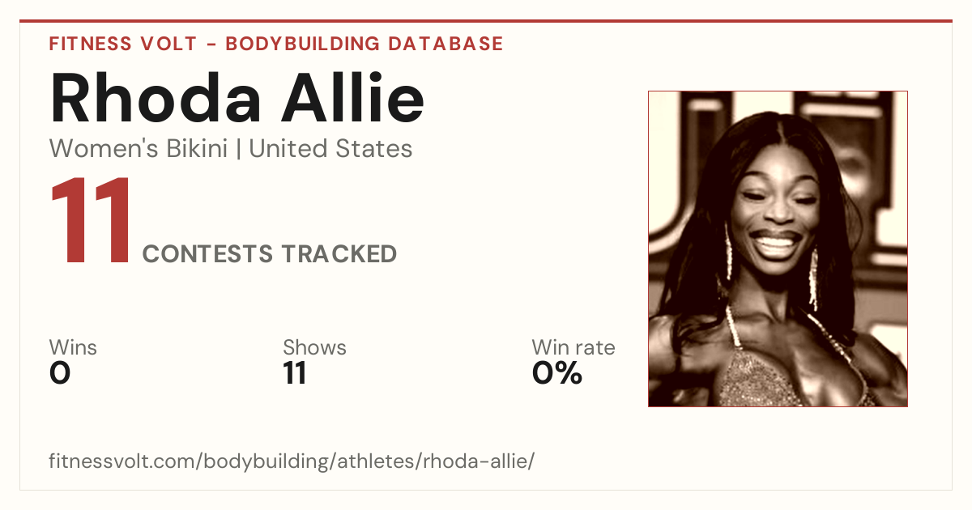Open the fitnessvolt.com athlete URL link
972x510 pixels.
tap(292, 462)
